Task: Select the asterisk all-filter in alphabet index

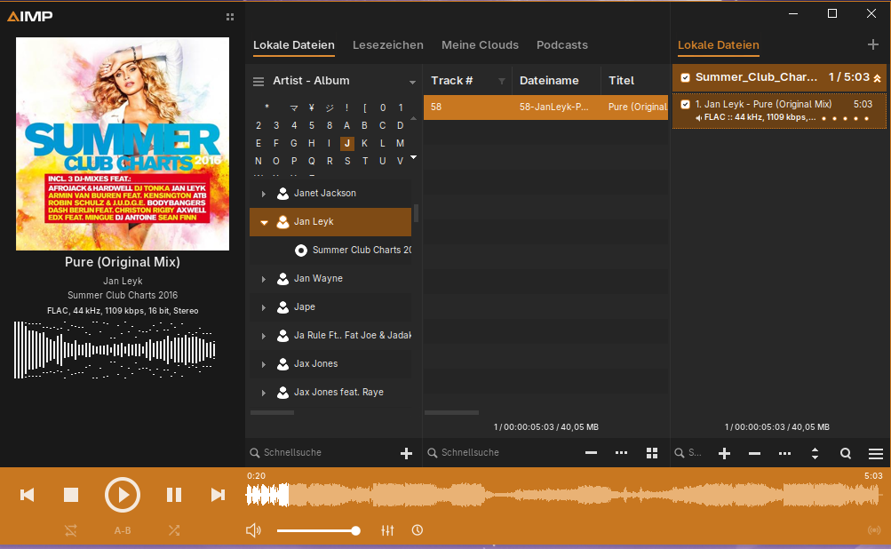Action: coord(267,107)
